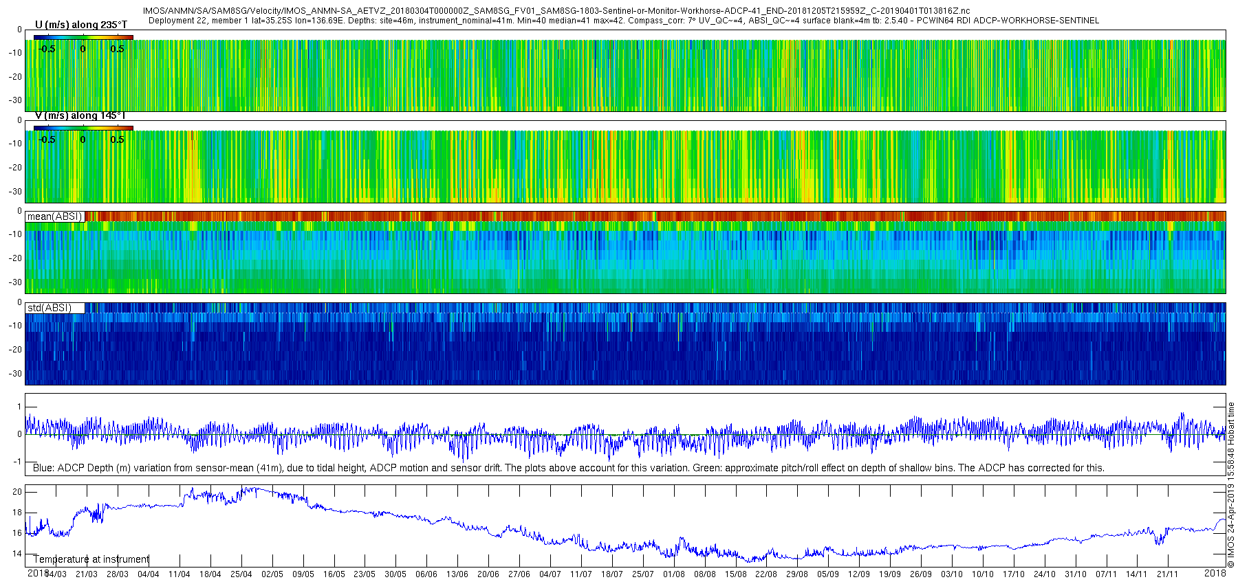Click the U velocity colorbar
Viewport: 1238px width, 584px height.
coord(83,37)
